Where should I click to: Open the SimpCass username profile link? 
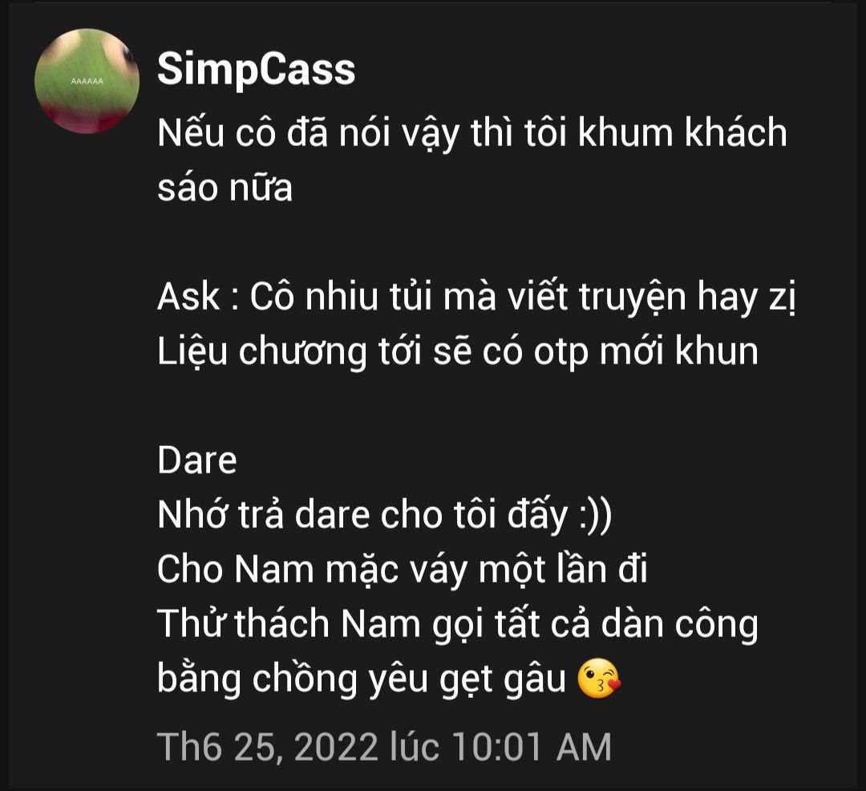[x=257, y=70]
